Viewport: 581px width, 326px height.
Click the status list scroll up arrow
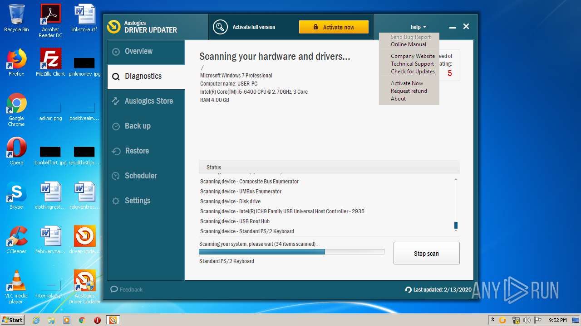(x=456, y=179)
